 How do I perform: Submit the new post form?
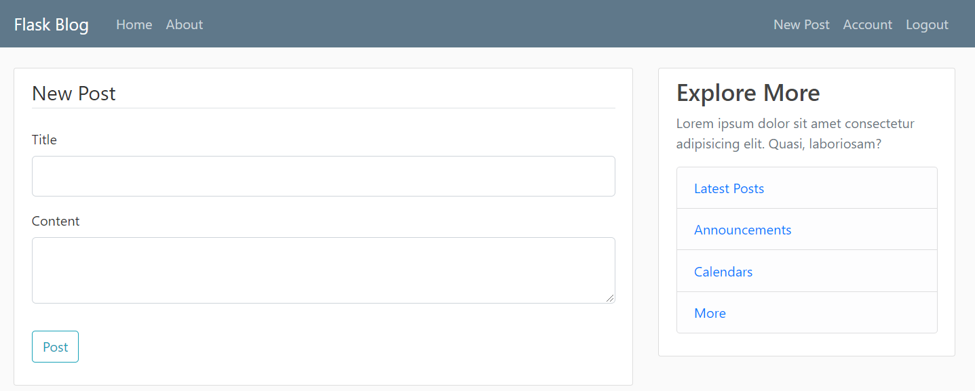pos(55,346)
